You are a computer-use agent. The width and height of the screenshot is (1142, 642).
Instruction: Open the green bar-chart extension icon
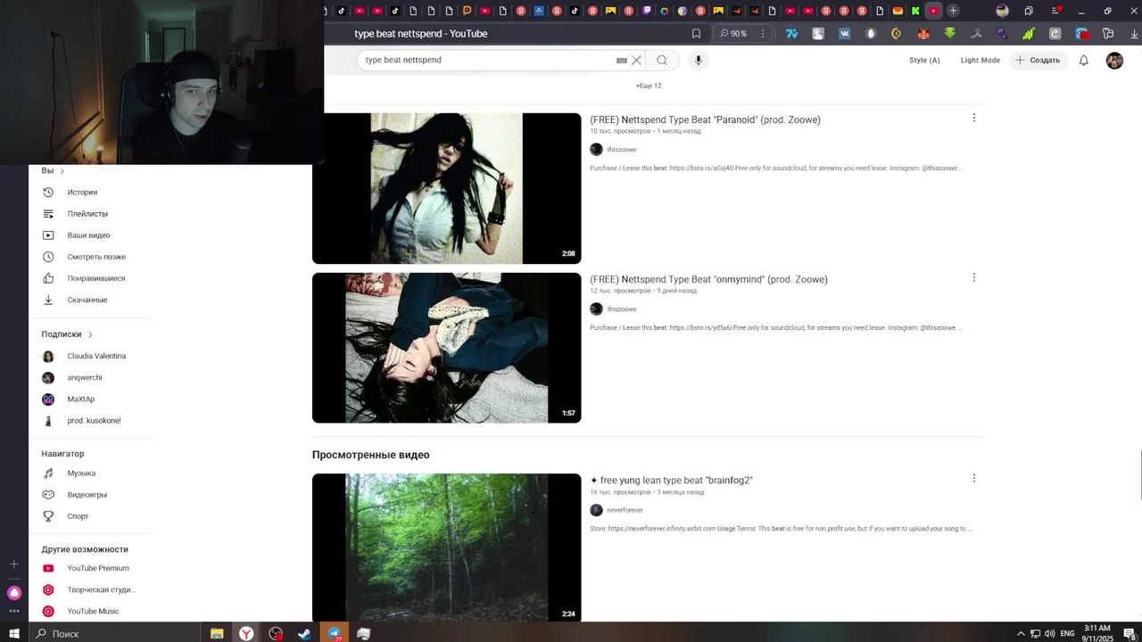[x=1028, y=34]
